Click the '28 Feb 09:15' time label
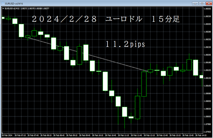The height and width of the screenshot is (138, 213). (x=72, y=135)
